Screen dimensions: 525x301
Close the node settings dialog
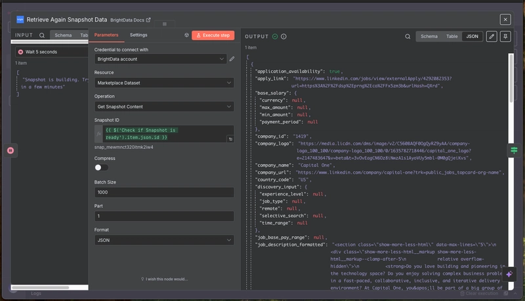click(505, 20)
